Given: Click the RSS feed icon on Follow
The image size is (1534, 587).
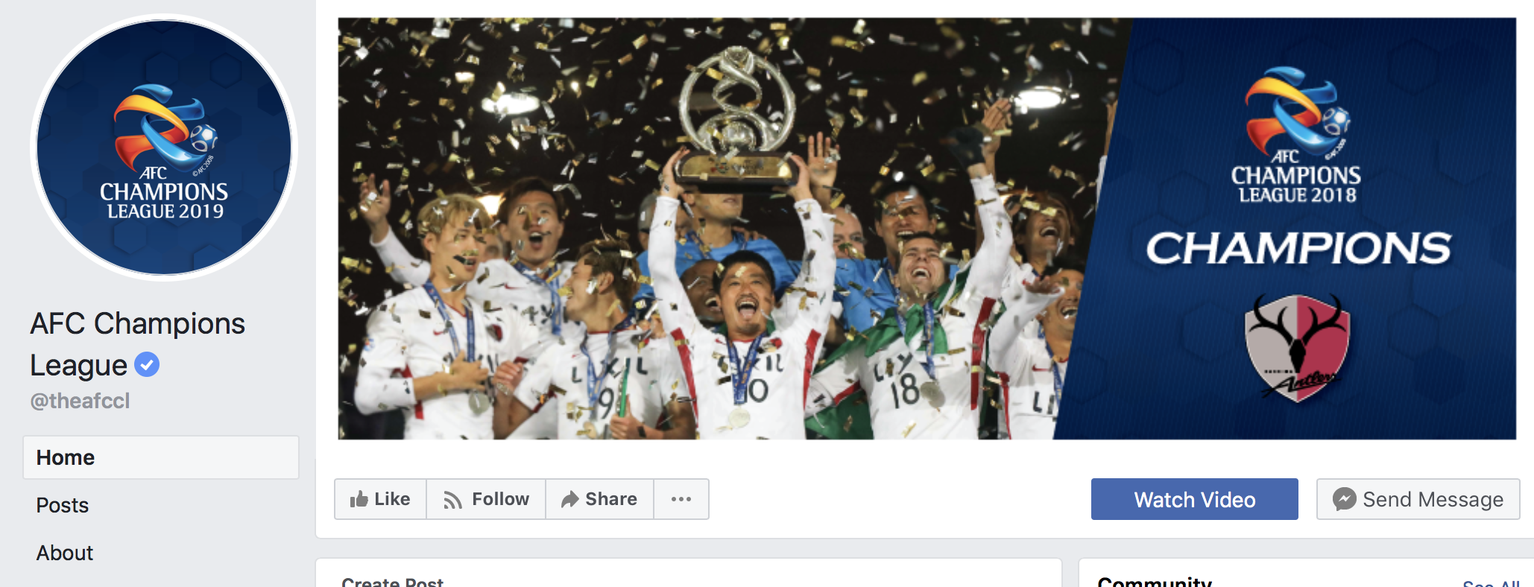Looking at the screenshot, I should [x=452, y=500].
